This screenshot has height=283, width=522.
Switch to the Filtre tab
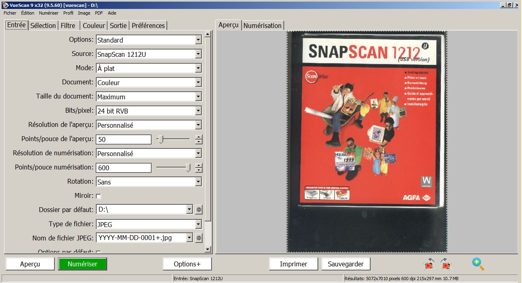point(68,26)
